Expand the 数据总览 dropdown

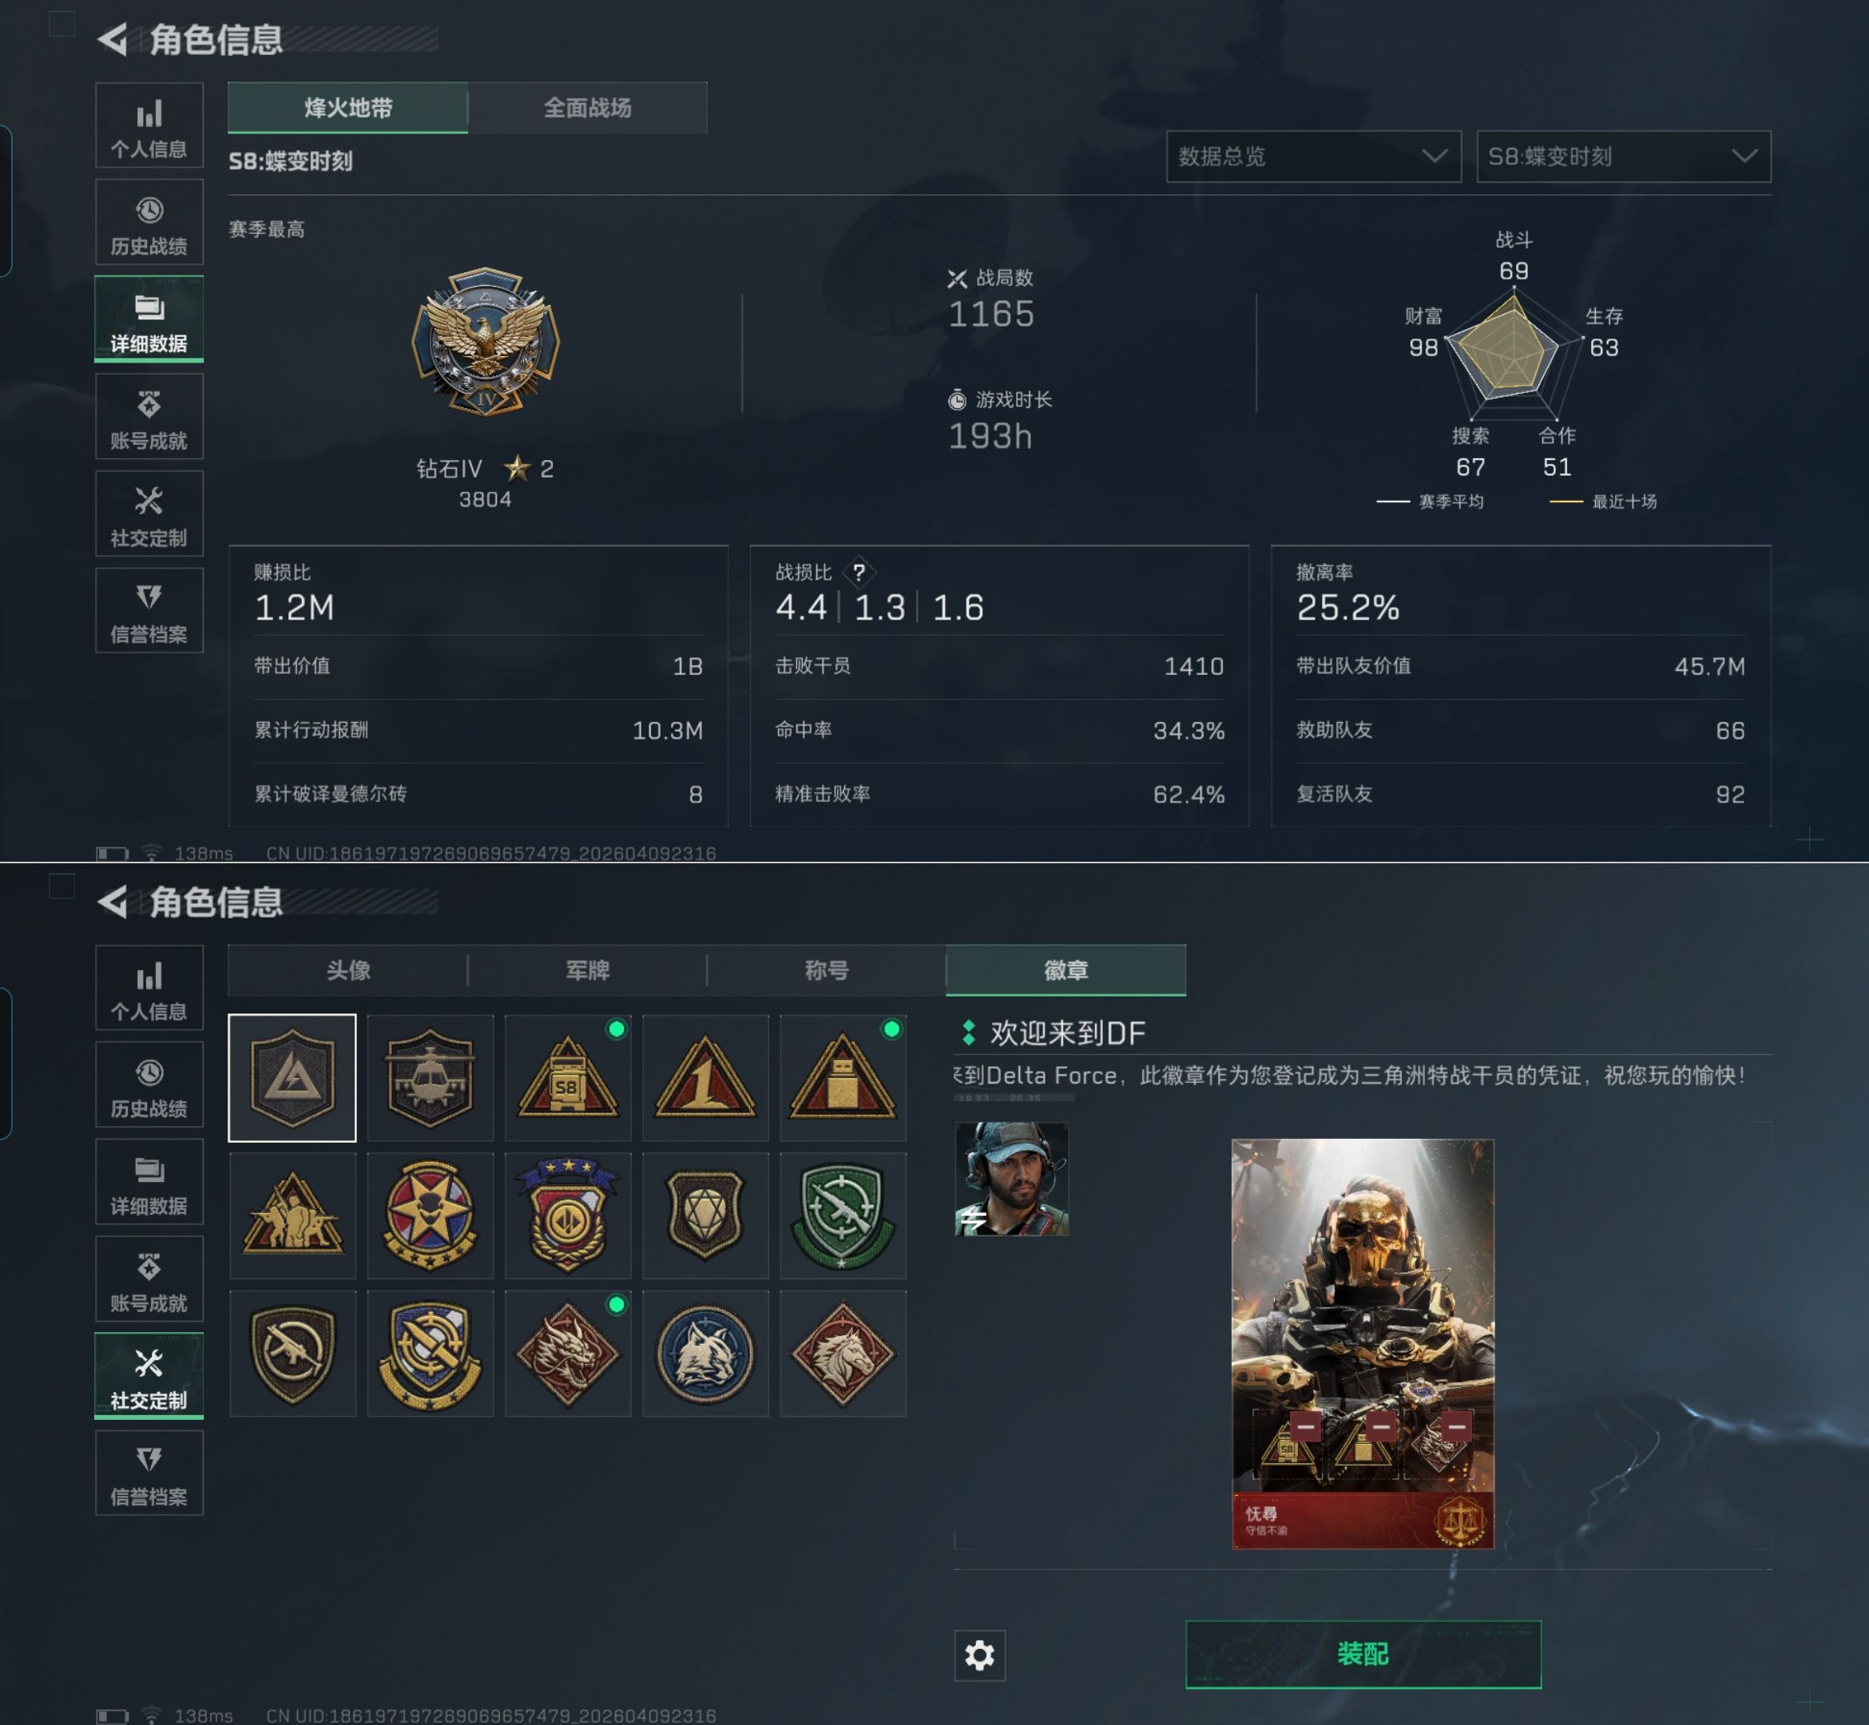[1314, 157]
